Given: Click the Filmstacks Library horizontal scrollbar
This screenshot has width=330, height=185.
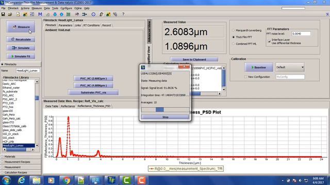Looking at the screenshot, I should (x=19, y=150).
